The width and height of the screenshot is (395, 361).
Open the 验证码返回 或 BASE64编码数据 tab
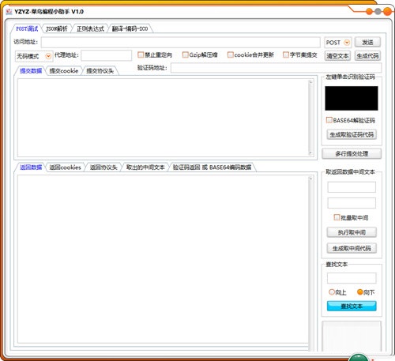click(x=212, y=167)
